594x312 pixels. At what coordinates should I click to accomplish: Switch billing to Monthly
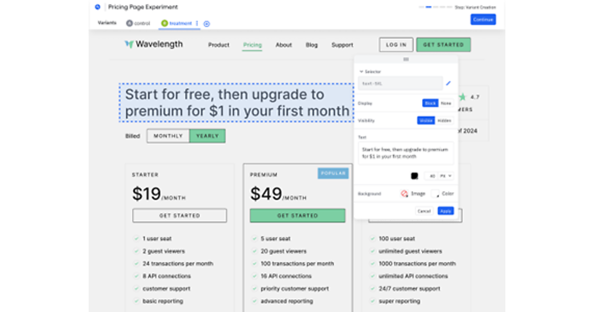[x=168, y=136]
